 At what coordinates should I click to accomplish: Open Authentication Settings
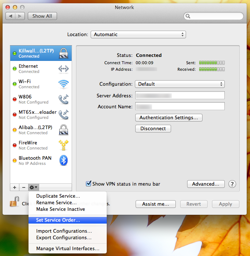click(x=168, y=117)
